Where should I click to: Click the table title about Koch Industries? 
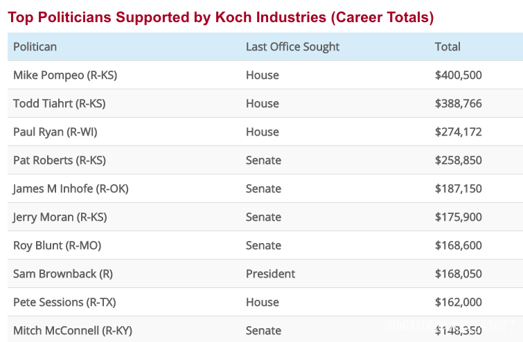[x=221, y=17]
